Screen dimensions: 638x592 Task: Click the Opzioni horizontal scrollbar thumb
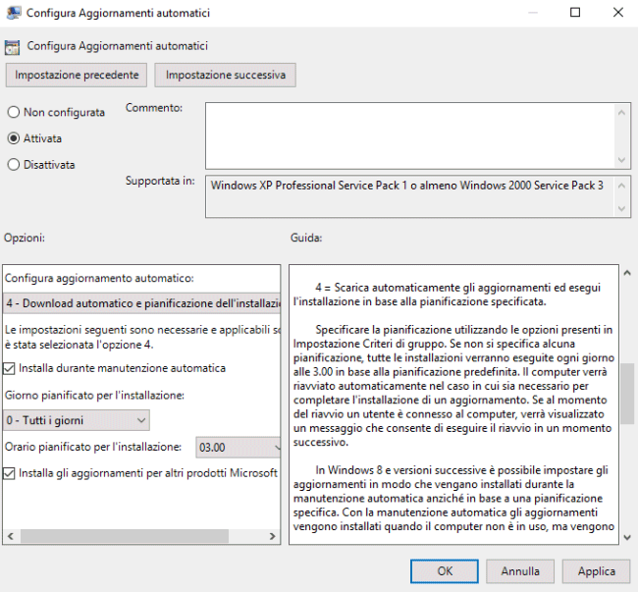coord(125,536)
